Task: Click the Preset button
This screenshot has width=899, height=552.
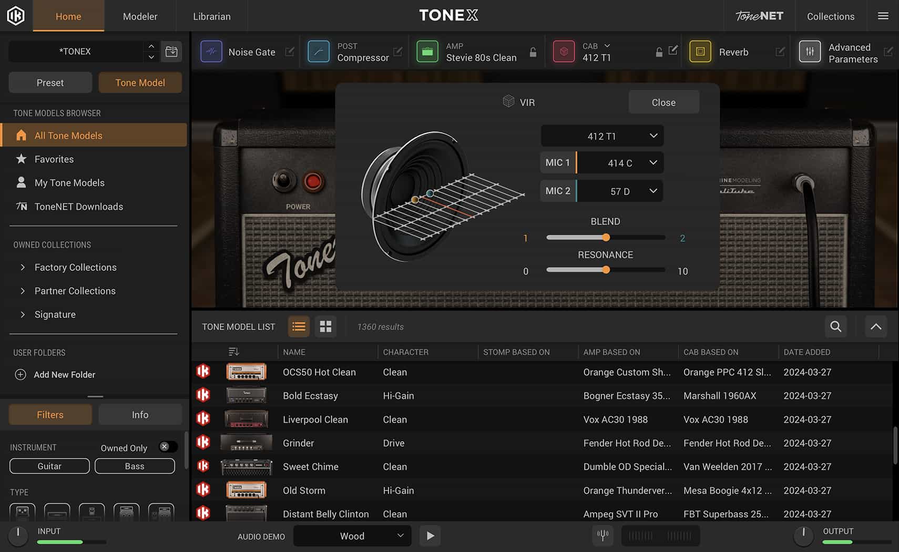Action: click(50, 83)
